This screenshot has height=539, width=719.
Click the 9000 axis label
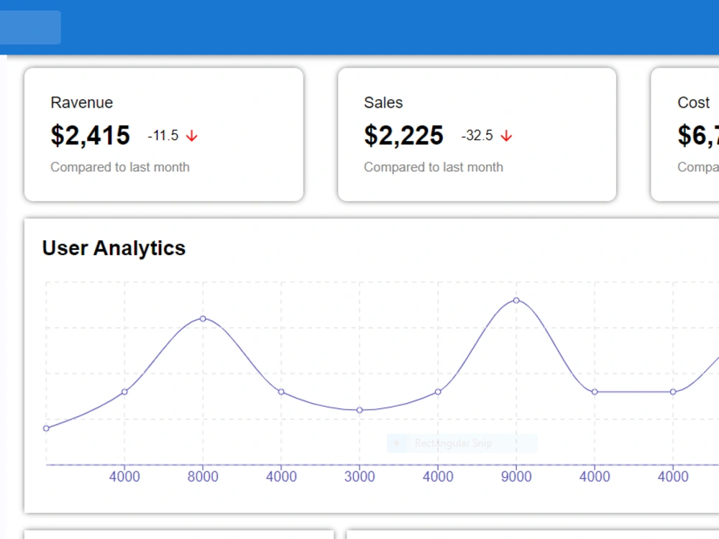click(x=516, y=476)
